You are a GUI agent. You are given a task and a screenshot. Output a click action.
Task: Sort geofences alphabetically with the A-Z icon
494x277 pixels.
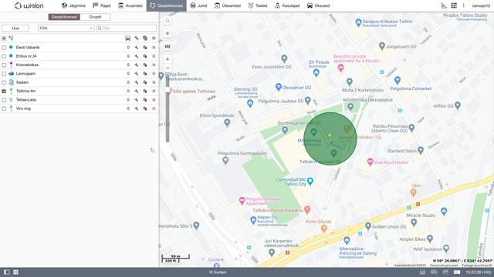tap(11, 38)
